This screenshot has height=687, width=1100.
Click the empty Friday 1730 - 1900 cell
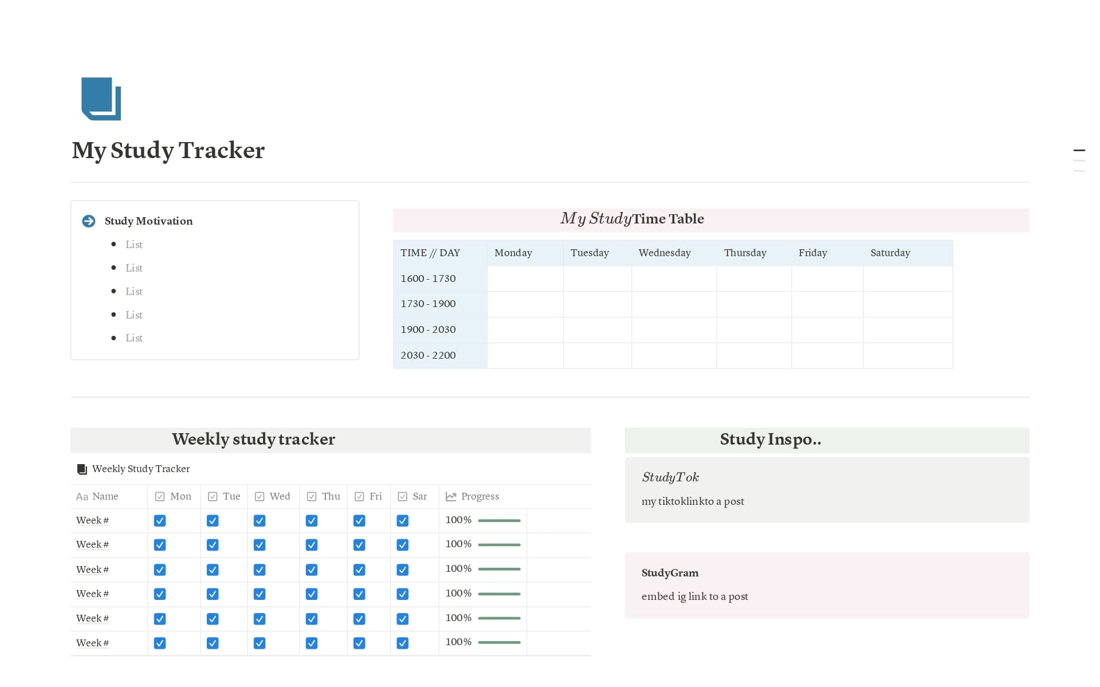coord(828,304)
